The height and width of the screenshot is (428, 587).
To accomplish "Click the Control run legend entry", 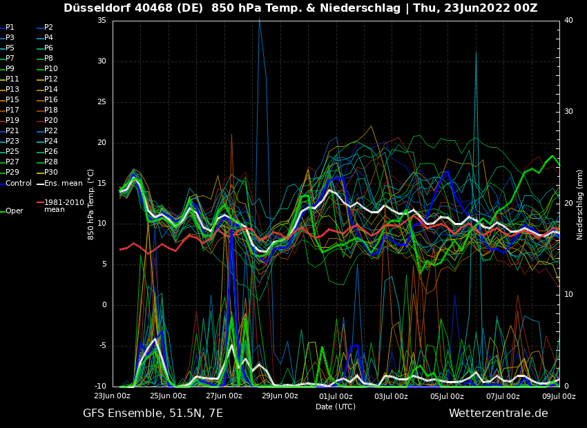I will 19,184.
